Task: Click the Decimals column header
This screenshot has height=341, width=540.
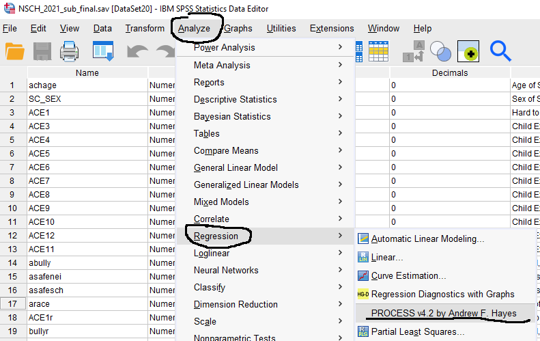Action: click(x=450, y=72)
